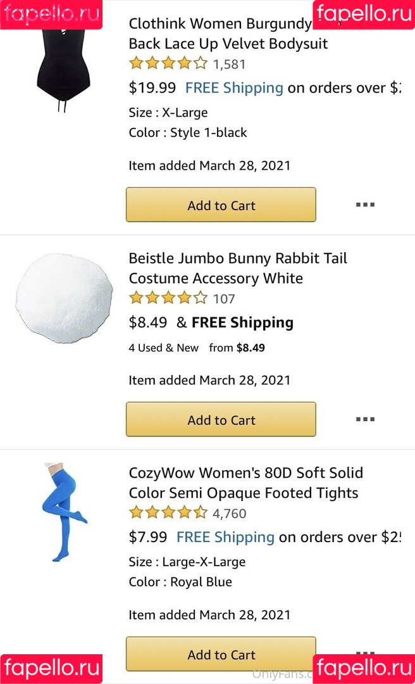Click the star rating for the CozyWow tights

(168, 513)
